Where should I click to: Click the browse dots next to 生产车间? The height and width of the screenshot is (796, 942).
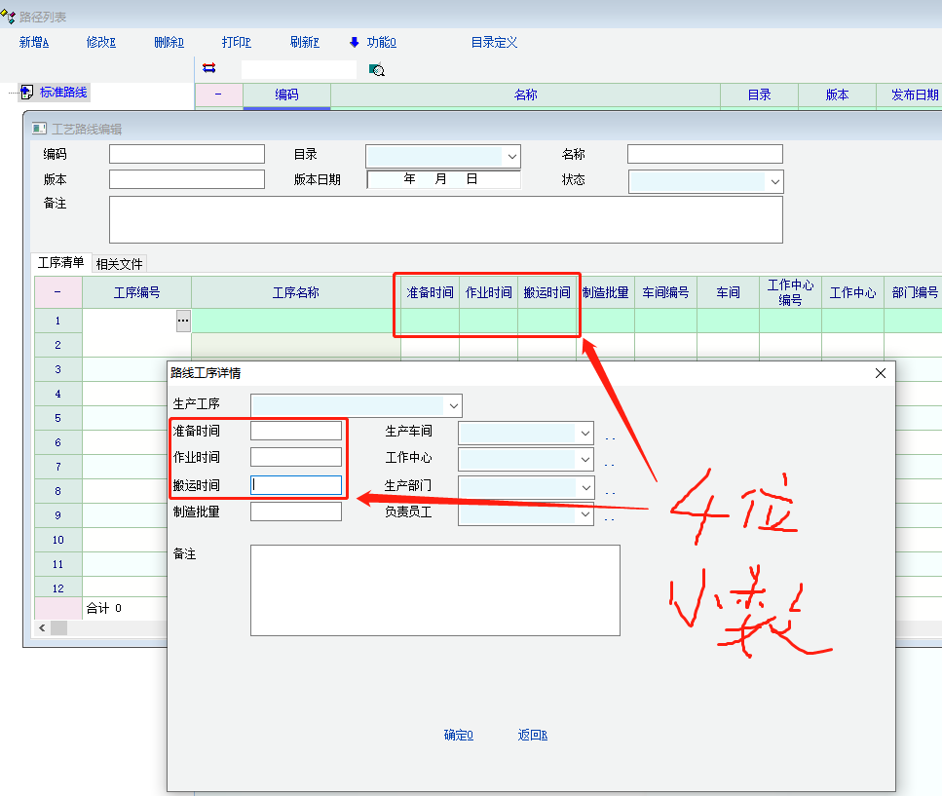pyautogui.click(x=610, y=437)
